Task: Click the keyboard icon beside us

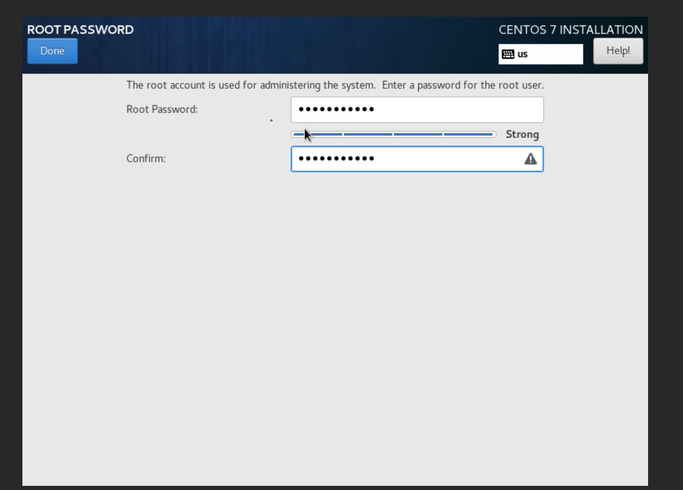Action: coord(508,54)
